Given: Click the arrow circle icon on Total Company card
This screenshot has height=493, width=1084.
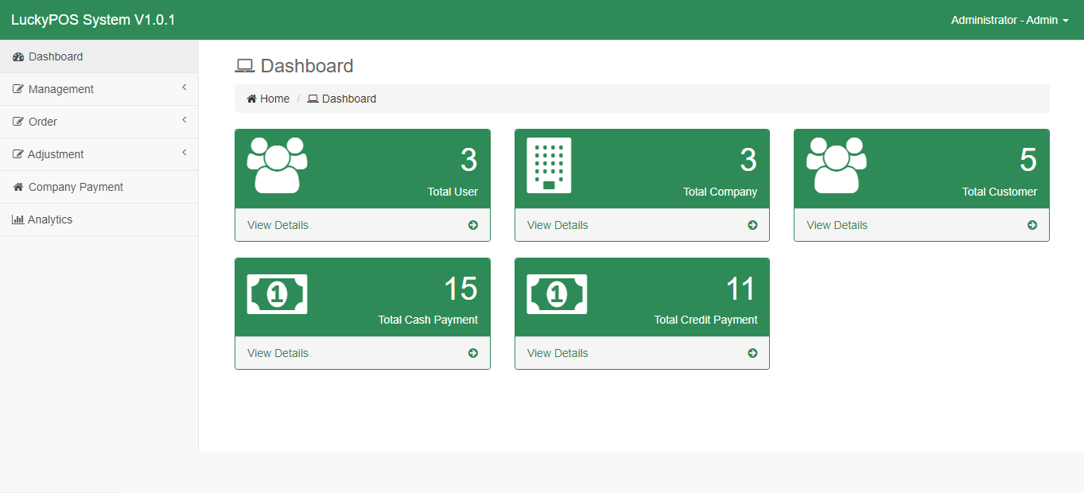Looking at the screenshot, I should [752, 225].
